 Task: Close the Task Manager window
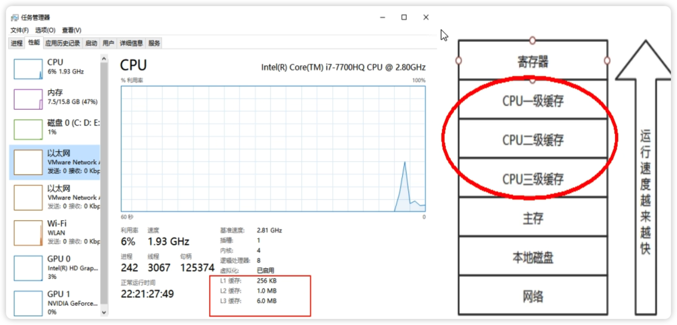coord(426,17)
